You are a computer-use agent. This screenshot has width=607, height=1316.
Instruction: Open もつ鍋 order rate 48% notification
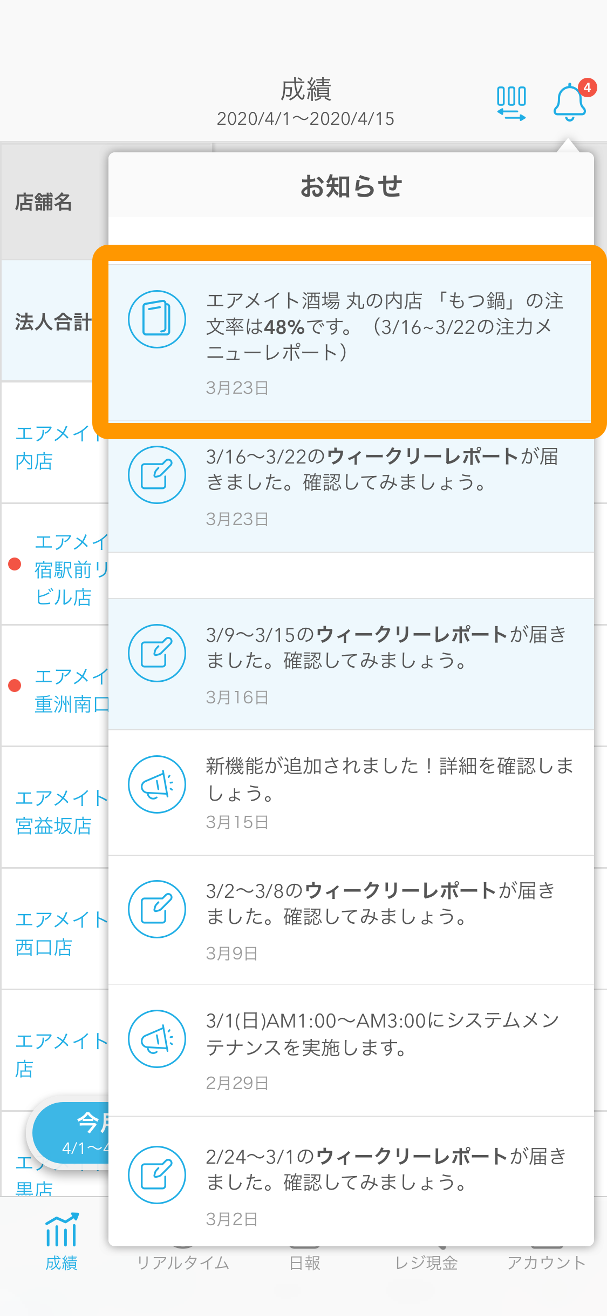pyautogui.click(x=351, y=342)
